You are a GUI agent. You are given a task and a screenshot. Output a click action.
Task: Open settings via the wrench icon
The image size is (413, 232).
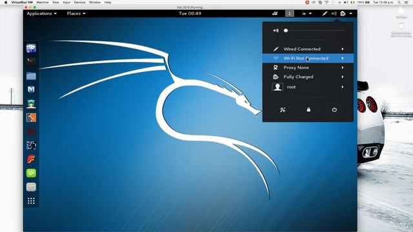point(283,110)
